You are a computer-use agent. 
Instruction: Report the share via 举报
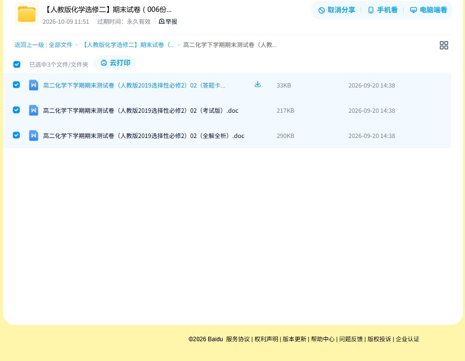tap(168, 21)
